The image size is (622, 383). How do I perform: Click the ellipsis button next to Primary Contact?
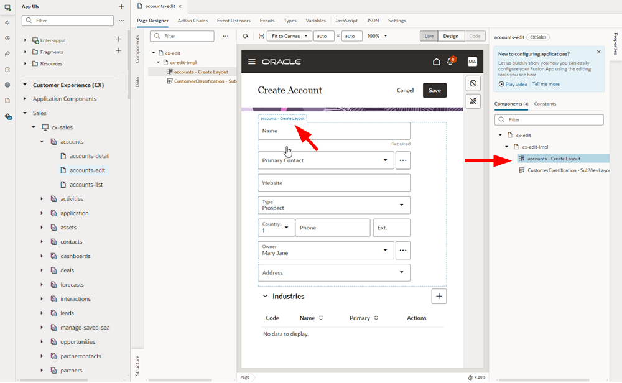(403, 160)
